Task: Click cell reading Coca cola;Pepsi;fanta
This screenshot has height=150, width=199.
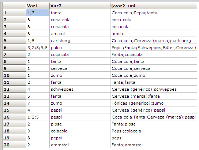Action: (154, 13)
